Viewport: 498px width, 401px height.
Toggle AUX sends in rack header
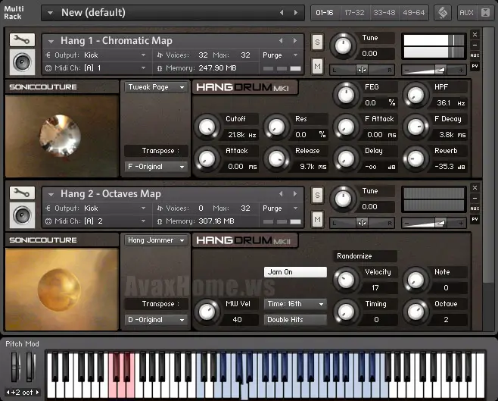466,13
